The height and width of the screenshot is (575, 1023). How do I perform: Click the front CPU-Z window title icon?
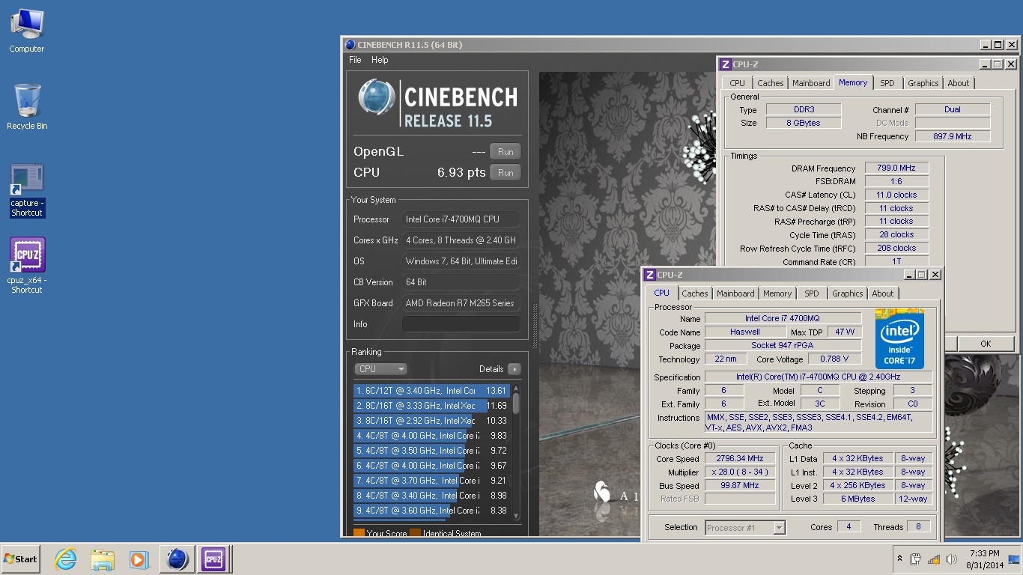coord(650,275)
